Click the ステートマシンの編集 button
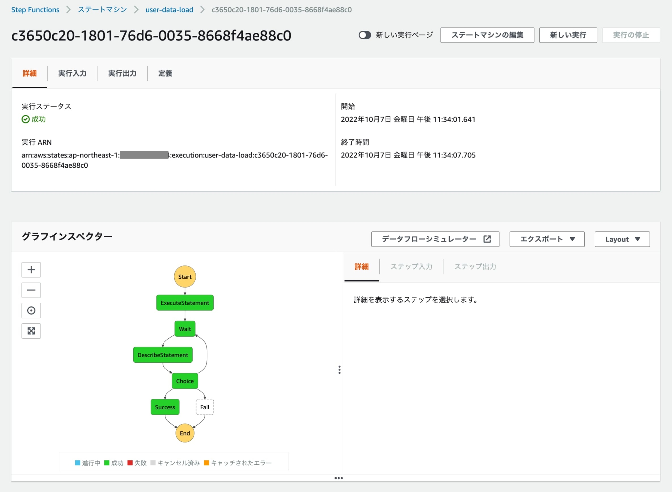The height and width of the screenshot is (492, 672). [x=487, y=35]
